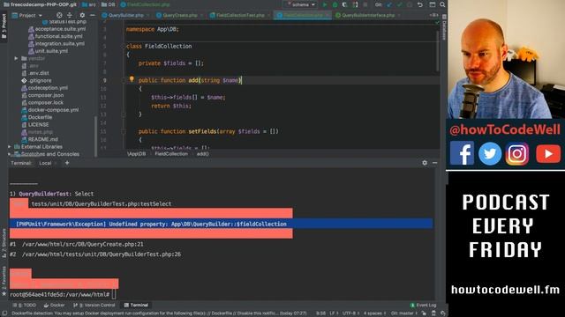Click the Terminal tool window button
Image resolution: width=565 pixels, height=317 pixels.
136,306
